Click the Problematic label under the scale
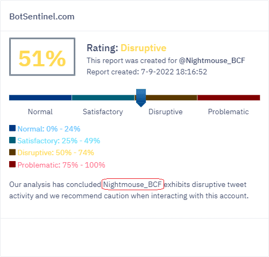The width and height of the screenshot is (269, 257). 228,112
